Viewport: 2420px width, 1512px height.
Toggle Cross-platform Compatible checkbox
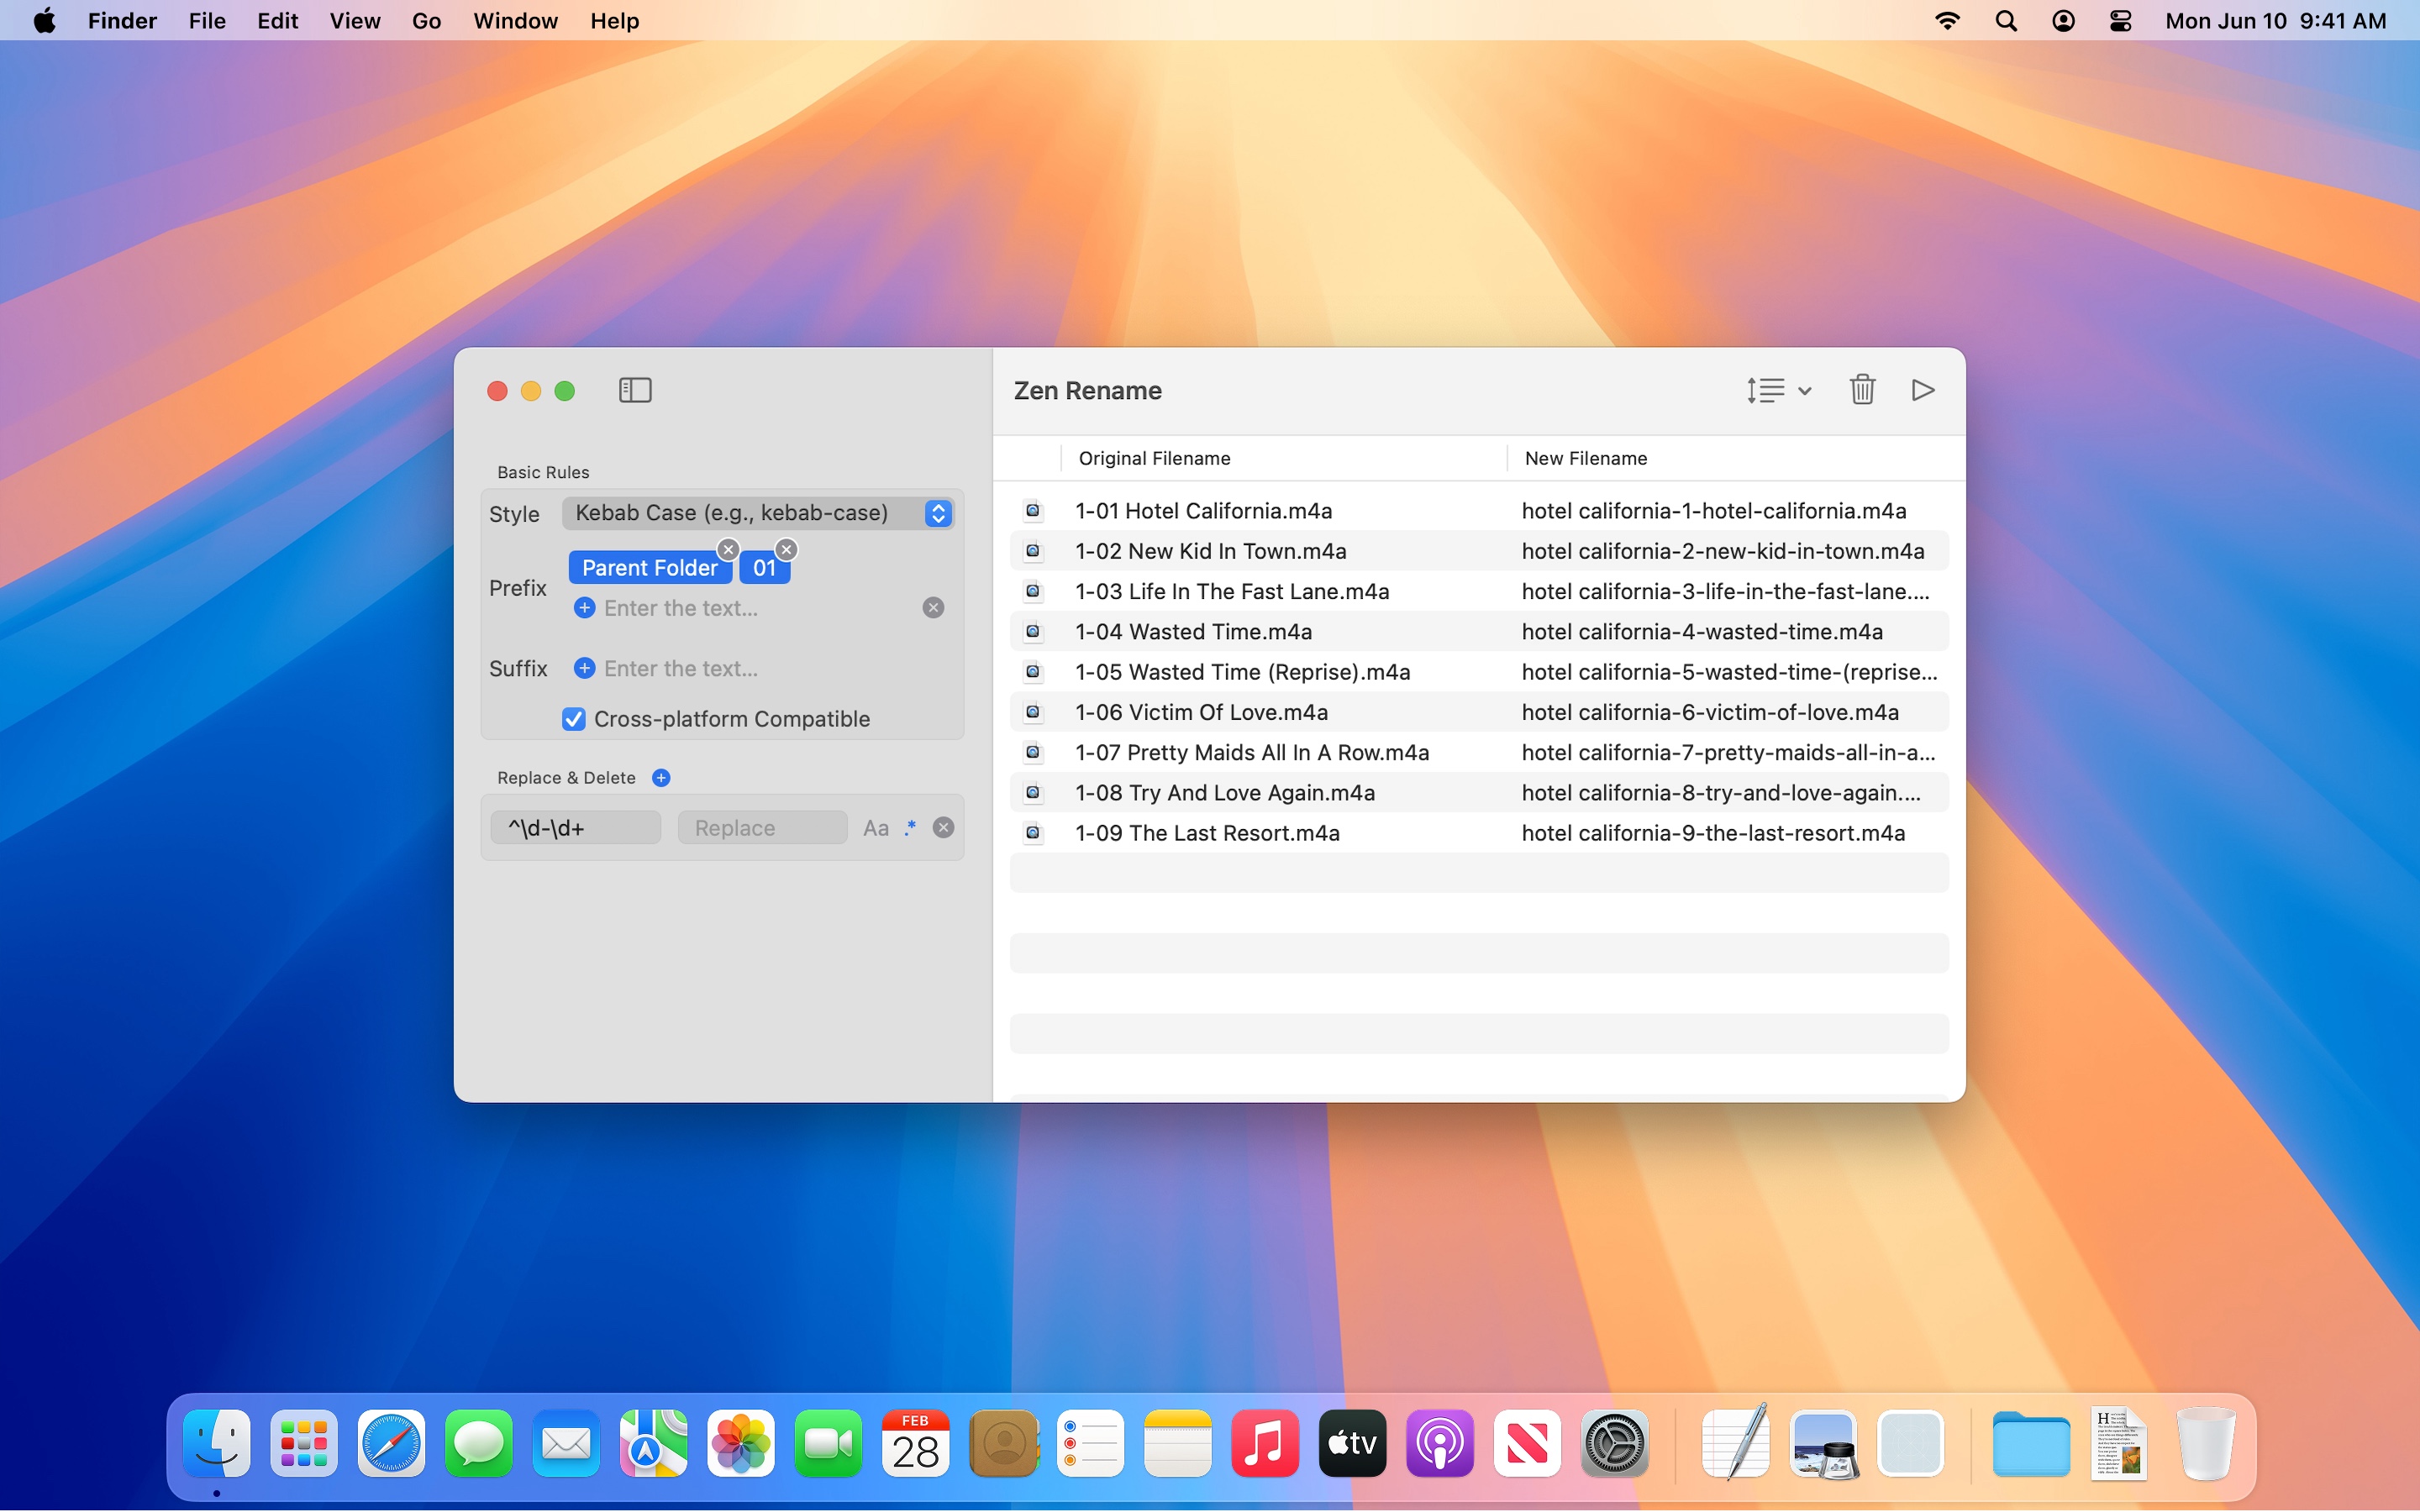click(x=574, y=719)
